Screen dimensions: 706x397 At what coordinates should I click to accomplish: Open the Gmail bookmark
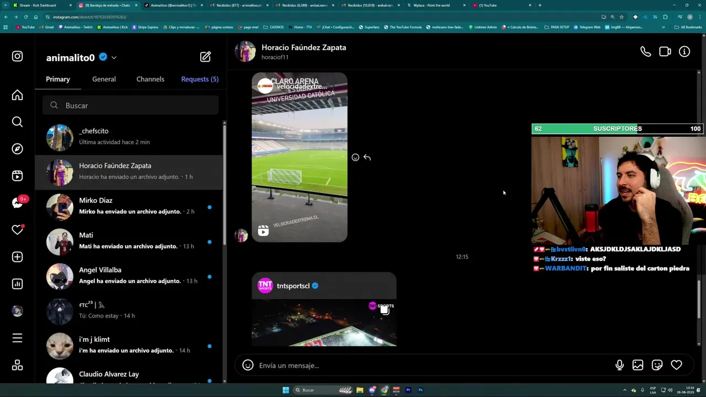[x=46, y=27]
